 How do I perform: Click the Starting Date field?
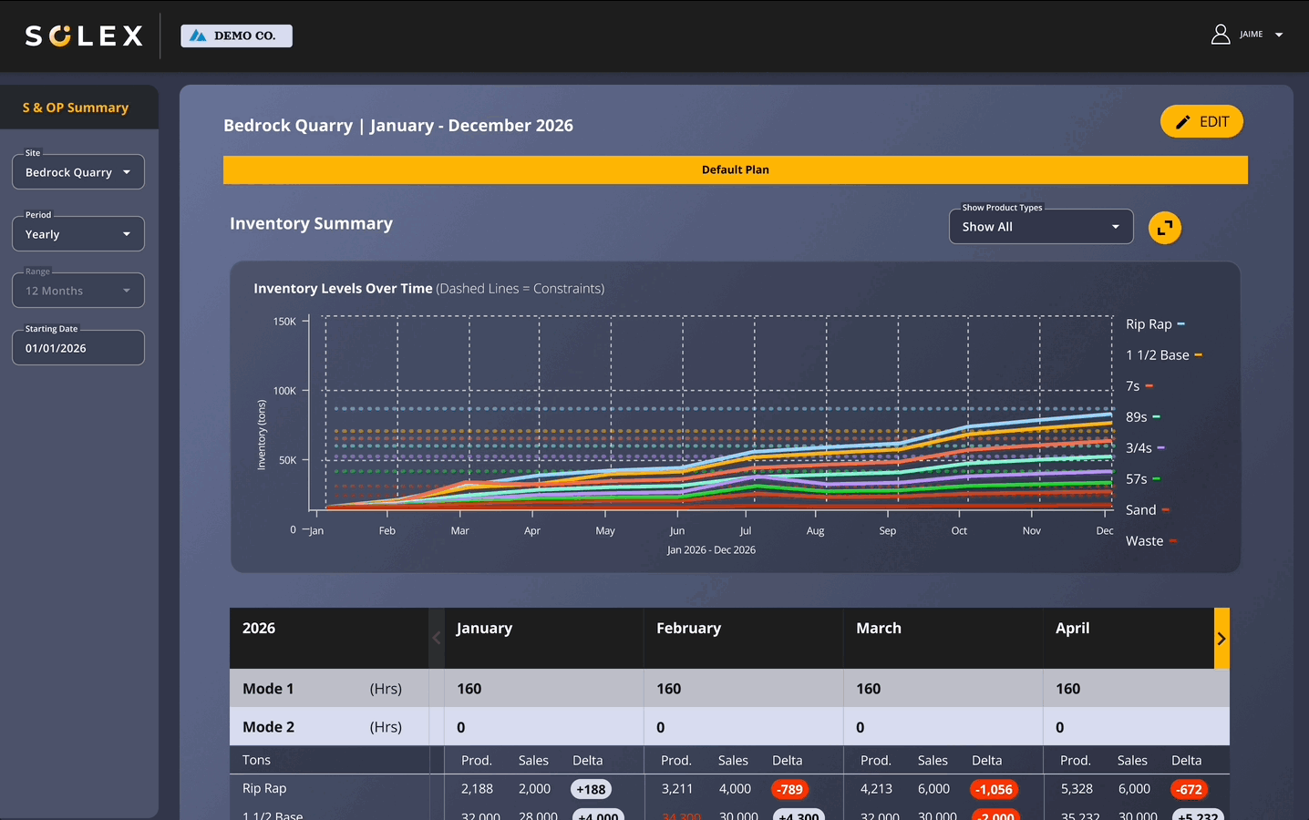pyautogui.click(x=77, y=348)
